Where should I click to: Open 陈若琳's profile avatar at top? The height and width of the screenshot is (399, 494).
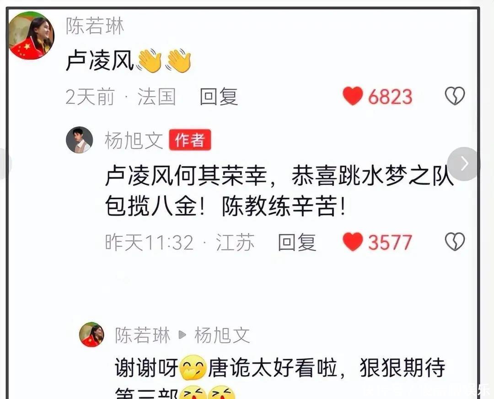31,35
